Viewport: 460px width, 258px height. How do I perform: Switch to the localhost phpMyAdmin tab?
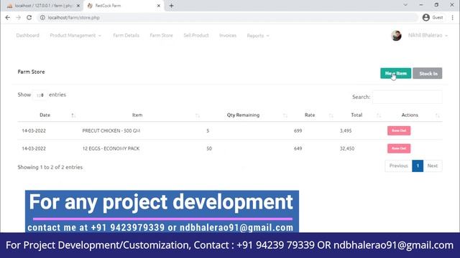tap(43, 6)
